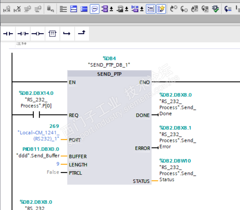Open dropdown arrow beside tag information icon
The width and height of the screenshot is (240, 210).
click(127, 9)
